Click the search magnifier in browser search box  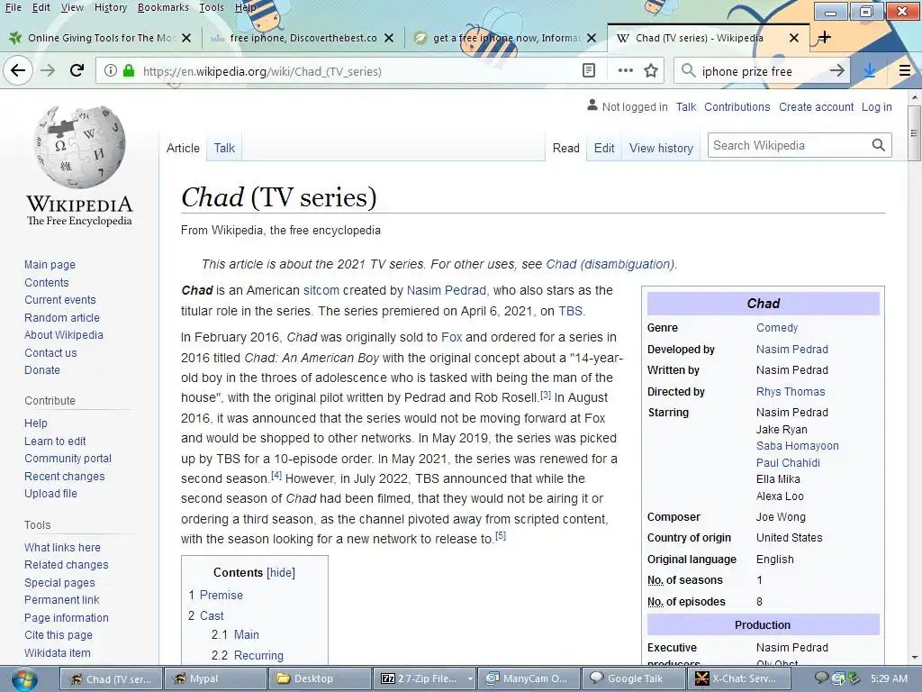click(x=688, y=71)
